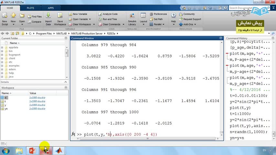
Task: Click the Up one level folder icon
Action: [12, 34]
